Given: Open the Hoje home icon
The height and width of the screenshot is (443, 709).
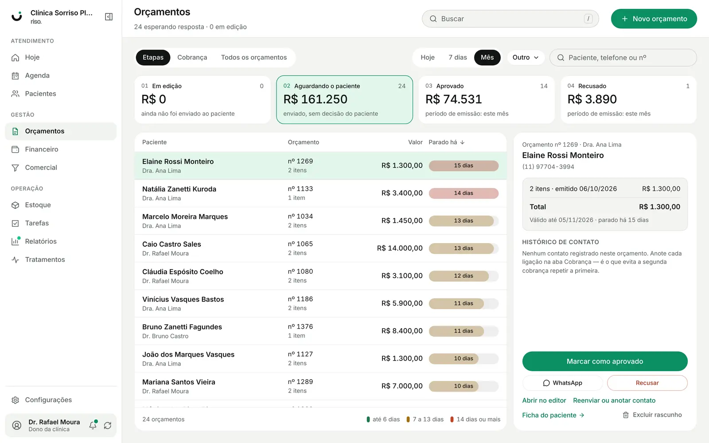Looking at the screenshot, I should click(16, 58).
